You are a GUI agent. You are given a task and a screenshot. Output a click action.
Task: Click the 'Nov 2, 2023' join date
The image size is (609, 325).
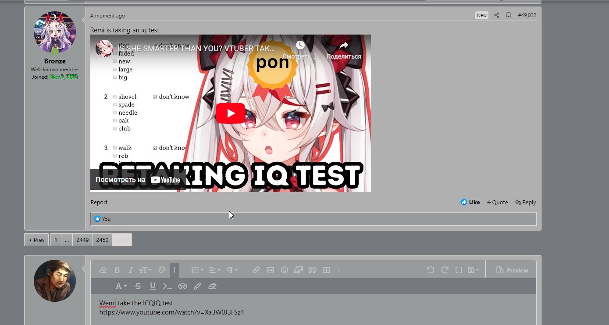click(64, 77)
